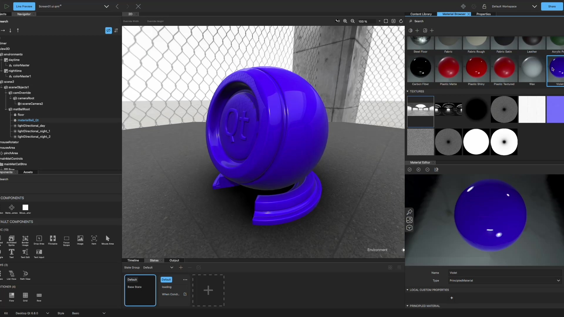564x317 pixels.
Task: Close the Material Browser tab
Action: (x=469, y=14)
